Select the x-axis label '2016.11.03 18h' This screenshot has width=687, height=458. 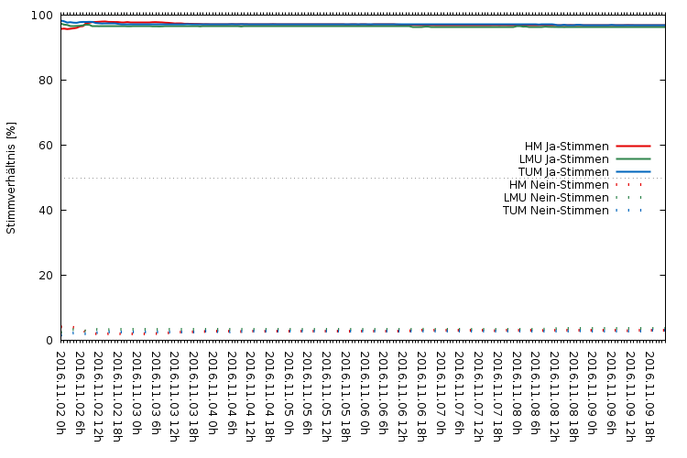click(193, 397)
